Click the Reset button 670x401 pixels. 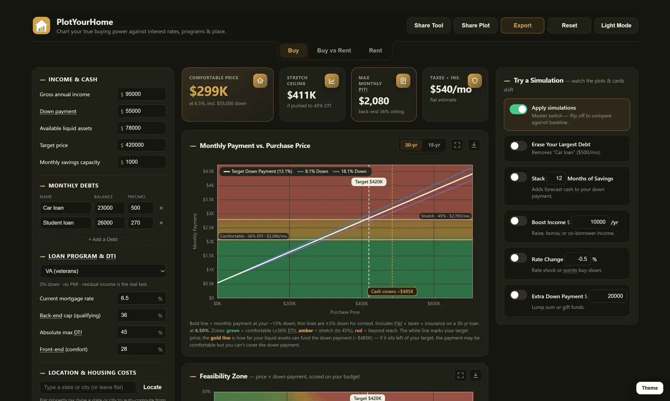(570, 26)
